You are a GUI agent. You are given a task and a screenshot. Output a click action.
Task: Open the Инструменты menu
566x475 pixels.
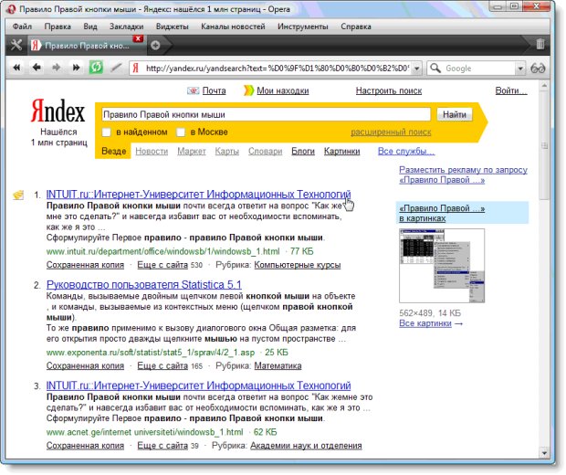tap(303, 26)
